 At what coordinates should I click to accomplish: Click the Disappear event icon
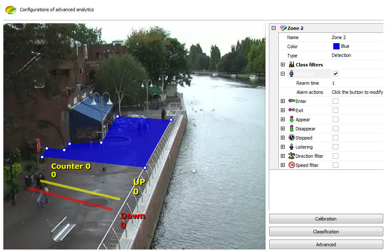point(291,129)
